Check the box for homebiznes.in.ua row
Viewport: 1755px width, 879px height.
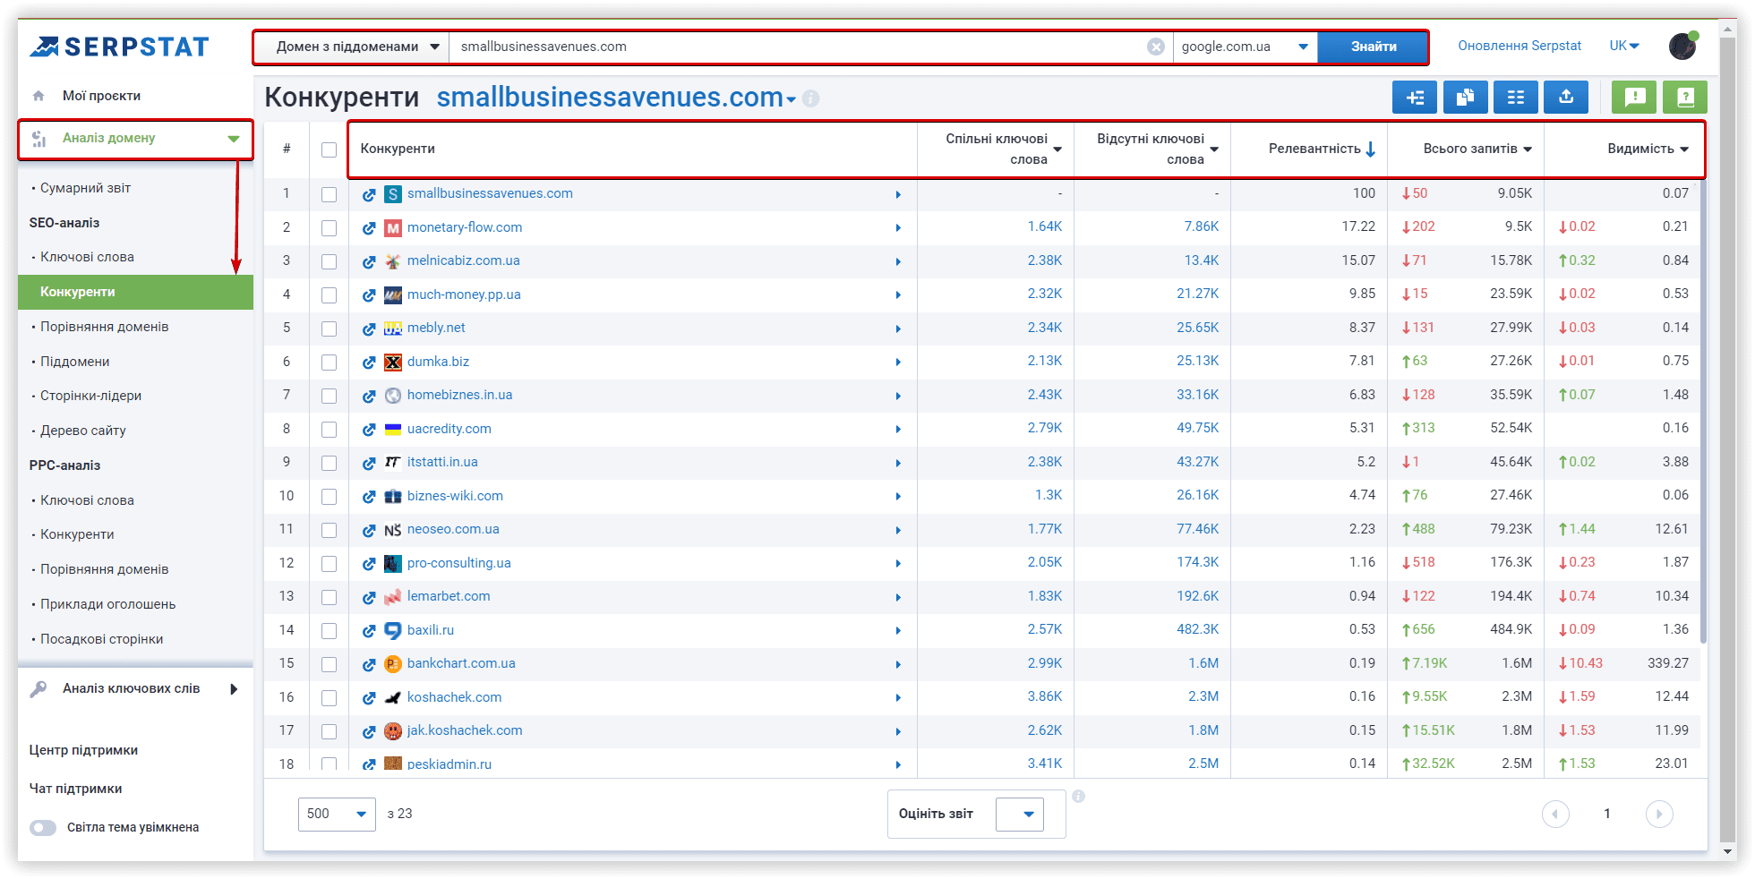pos(330,396)
